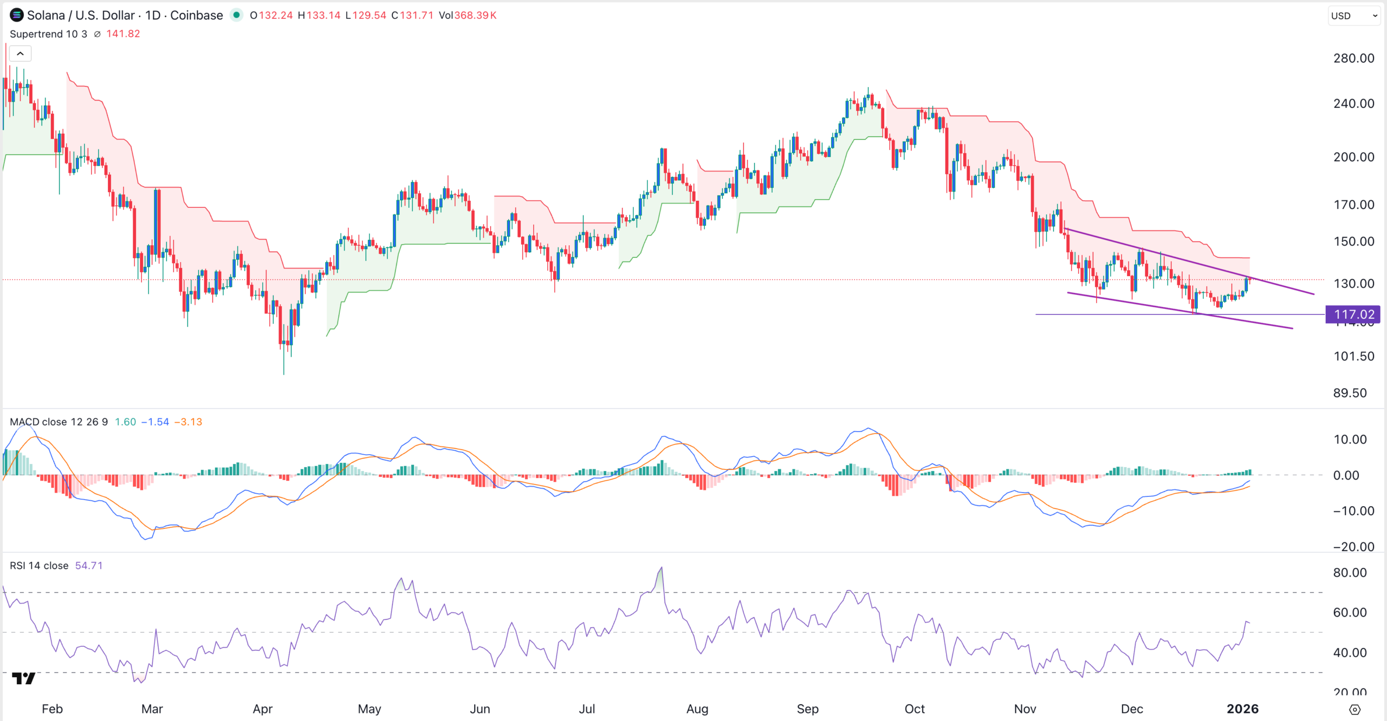This screenshot has height=721, width=1387.
Task: Click the Supertrend 10 3 label
Action: (x=49, y=34)
